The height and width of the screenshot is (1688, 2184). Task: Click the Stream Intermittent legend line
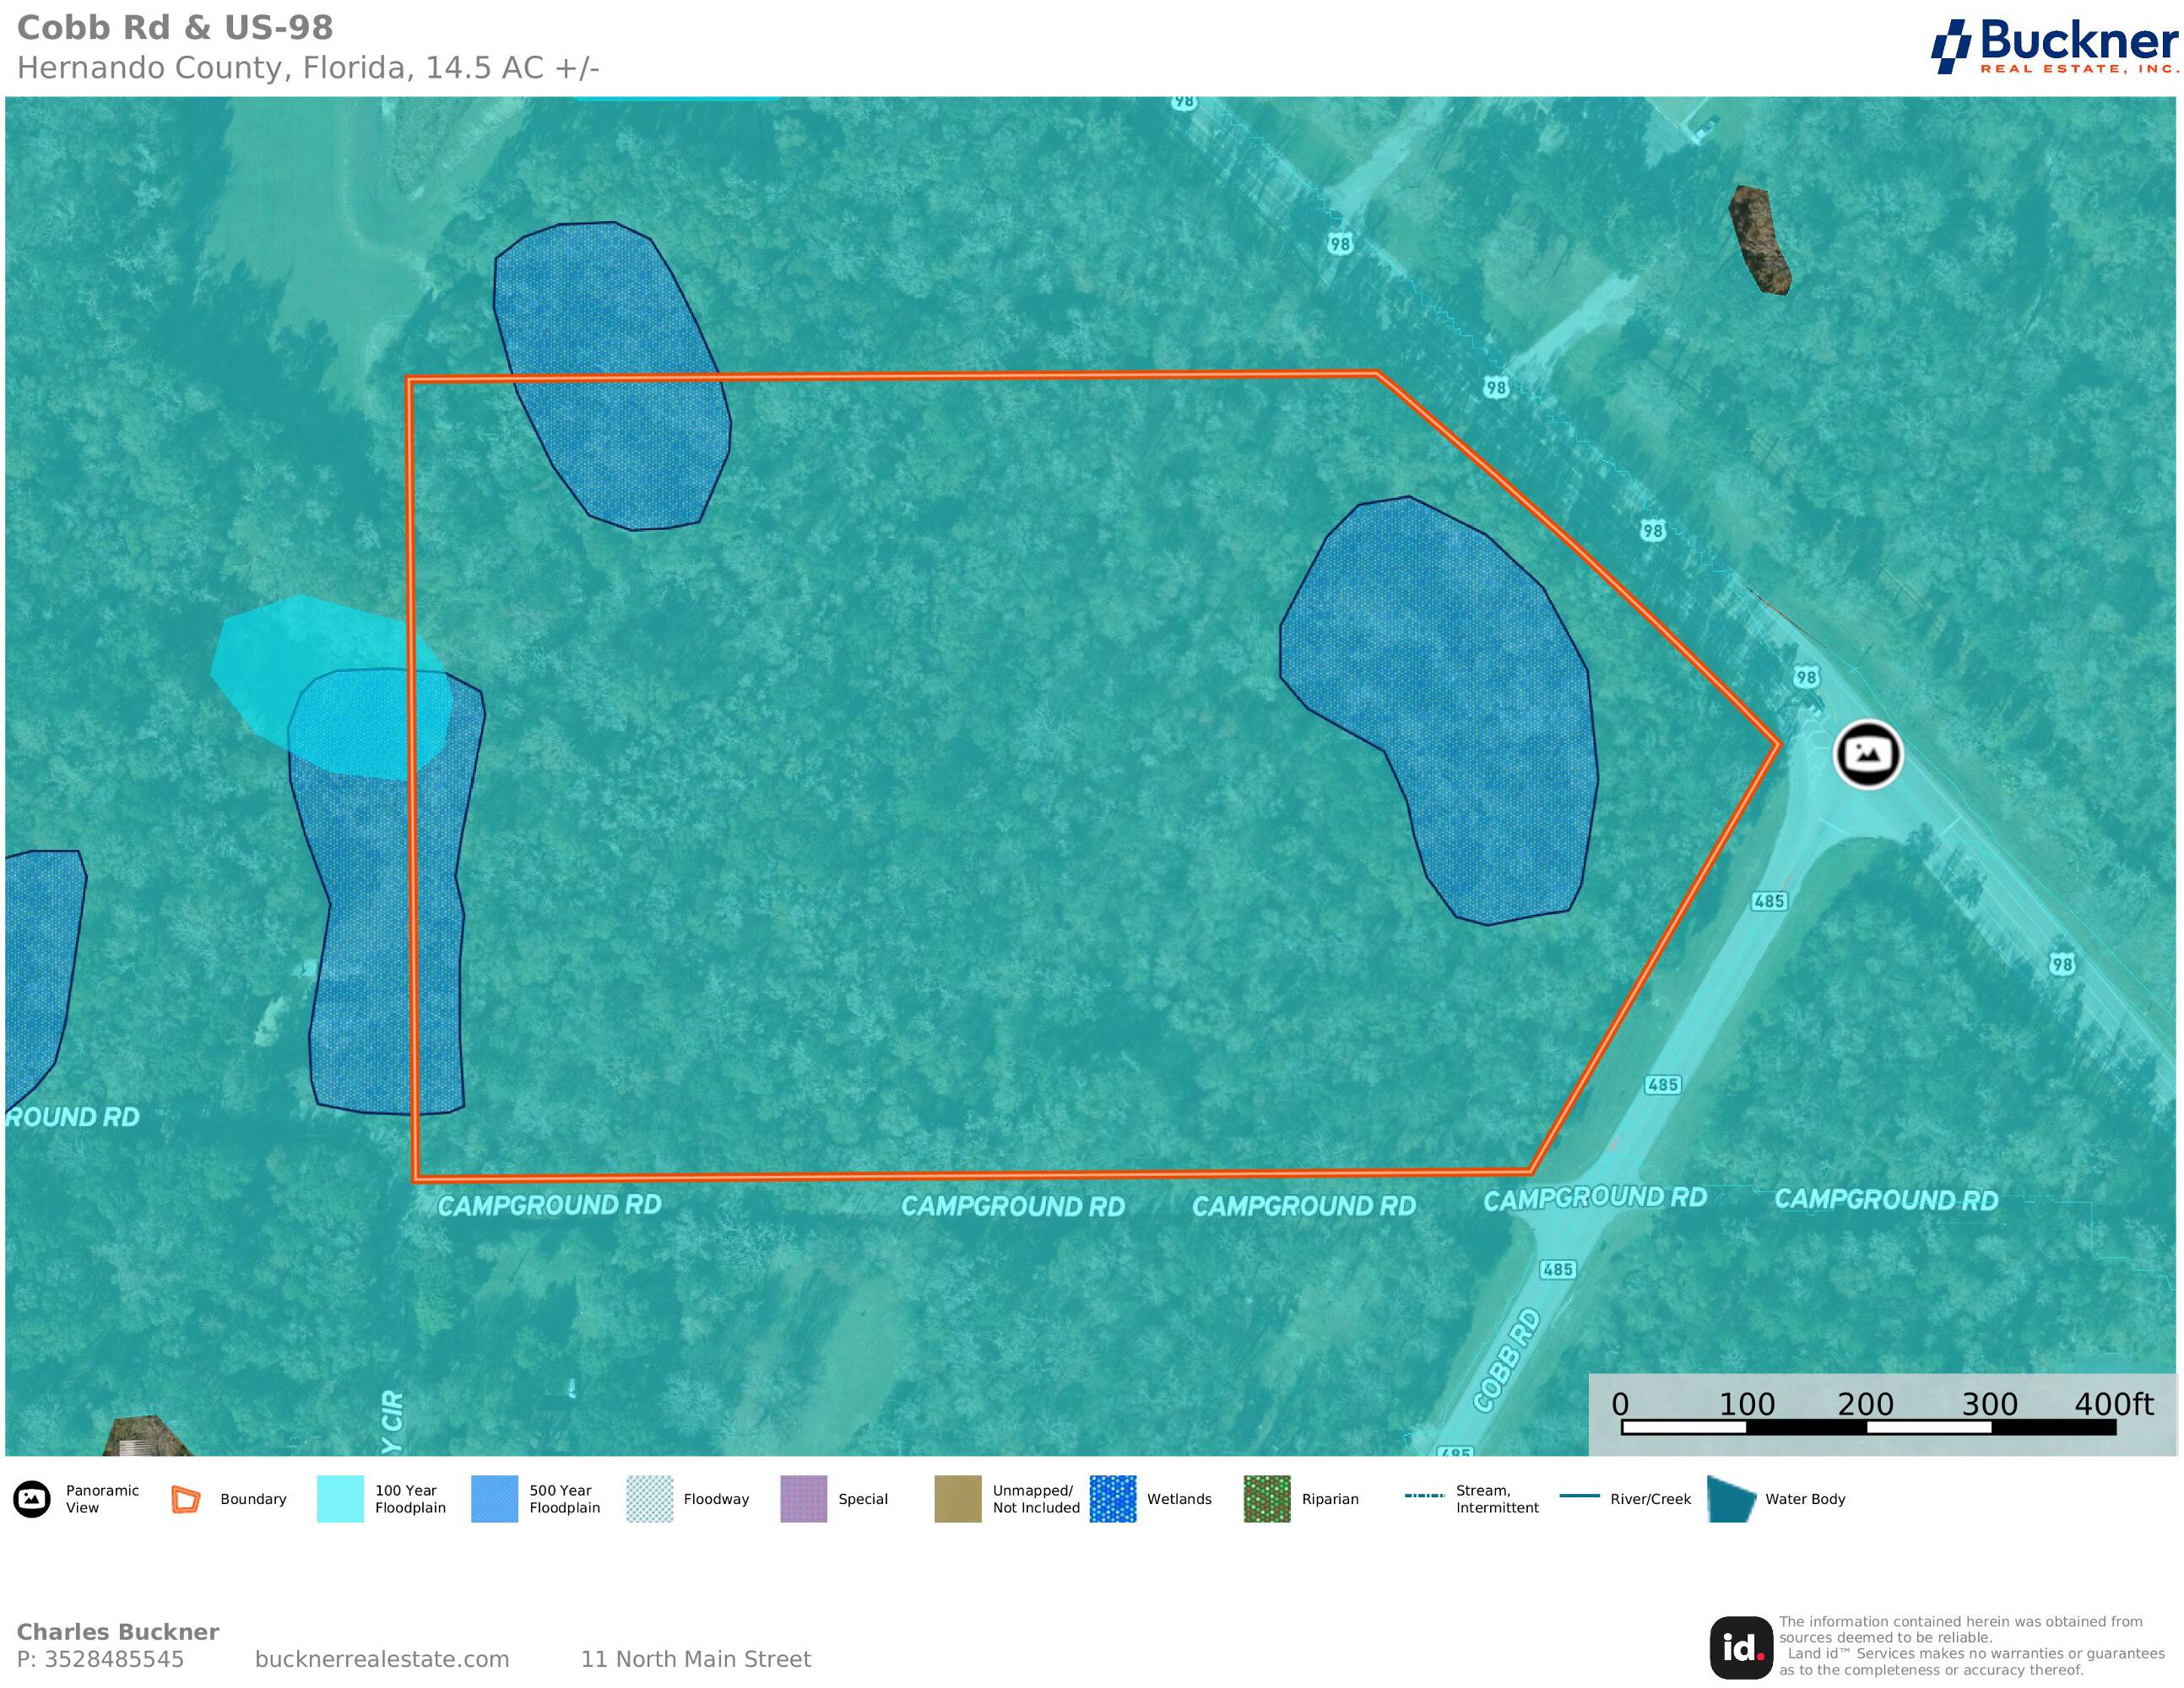coord(1424,1496)
